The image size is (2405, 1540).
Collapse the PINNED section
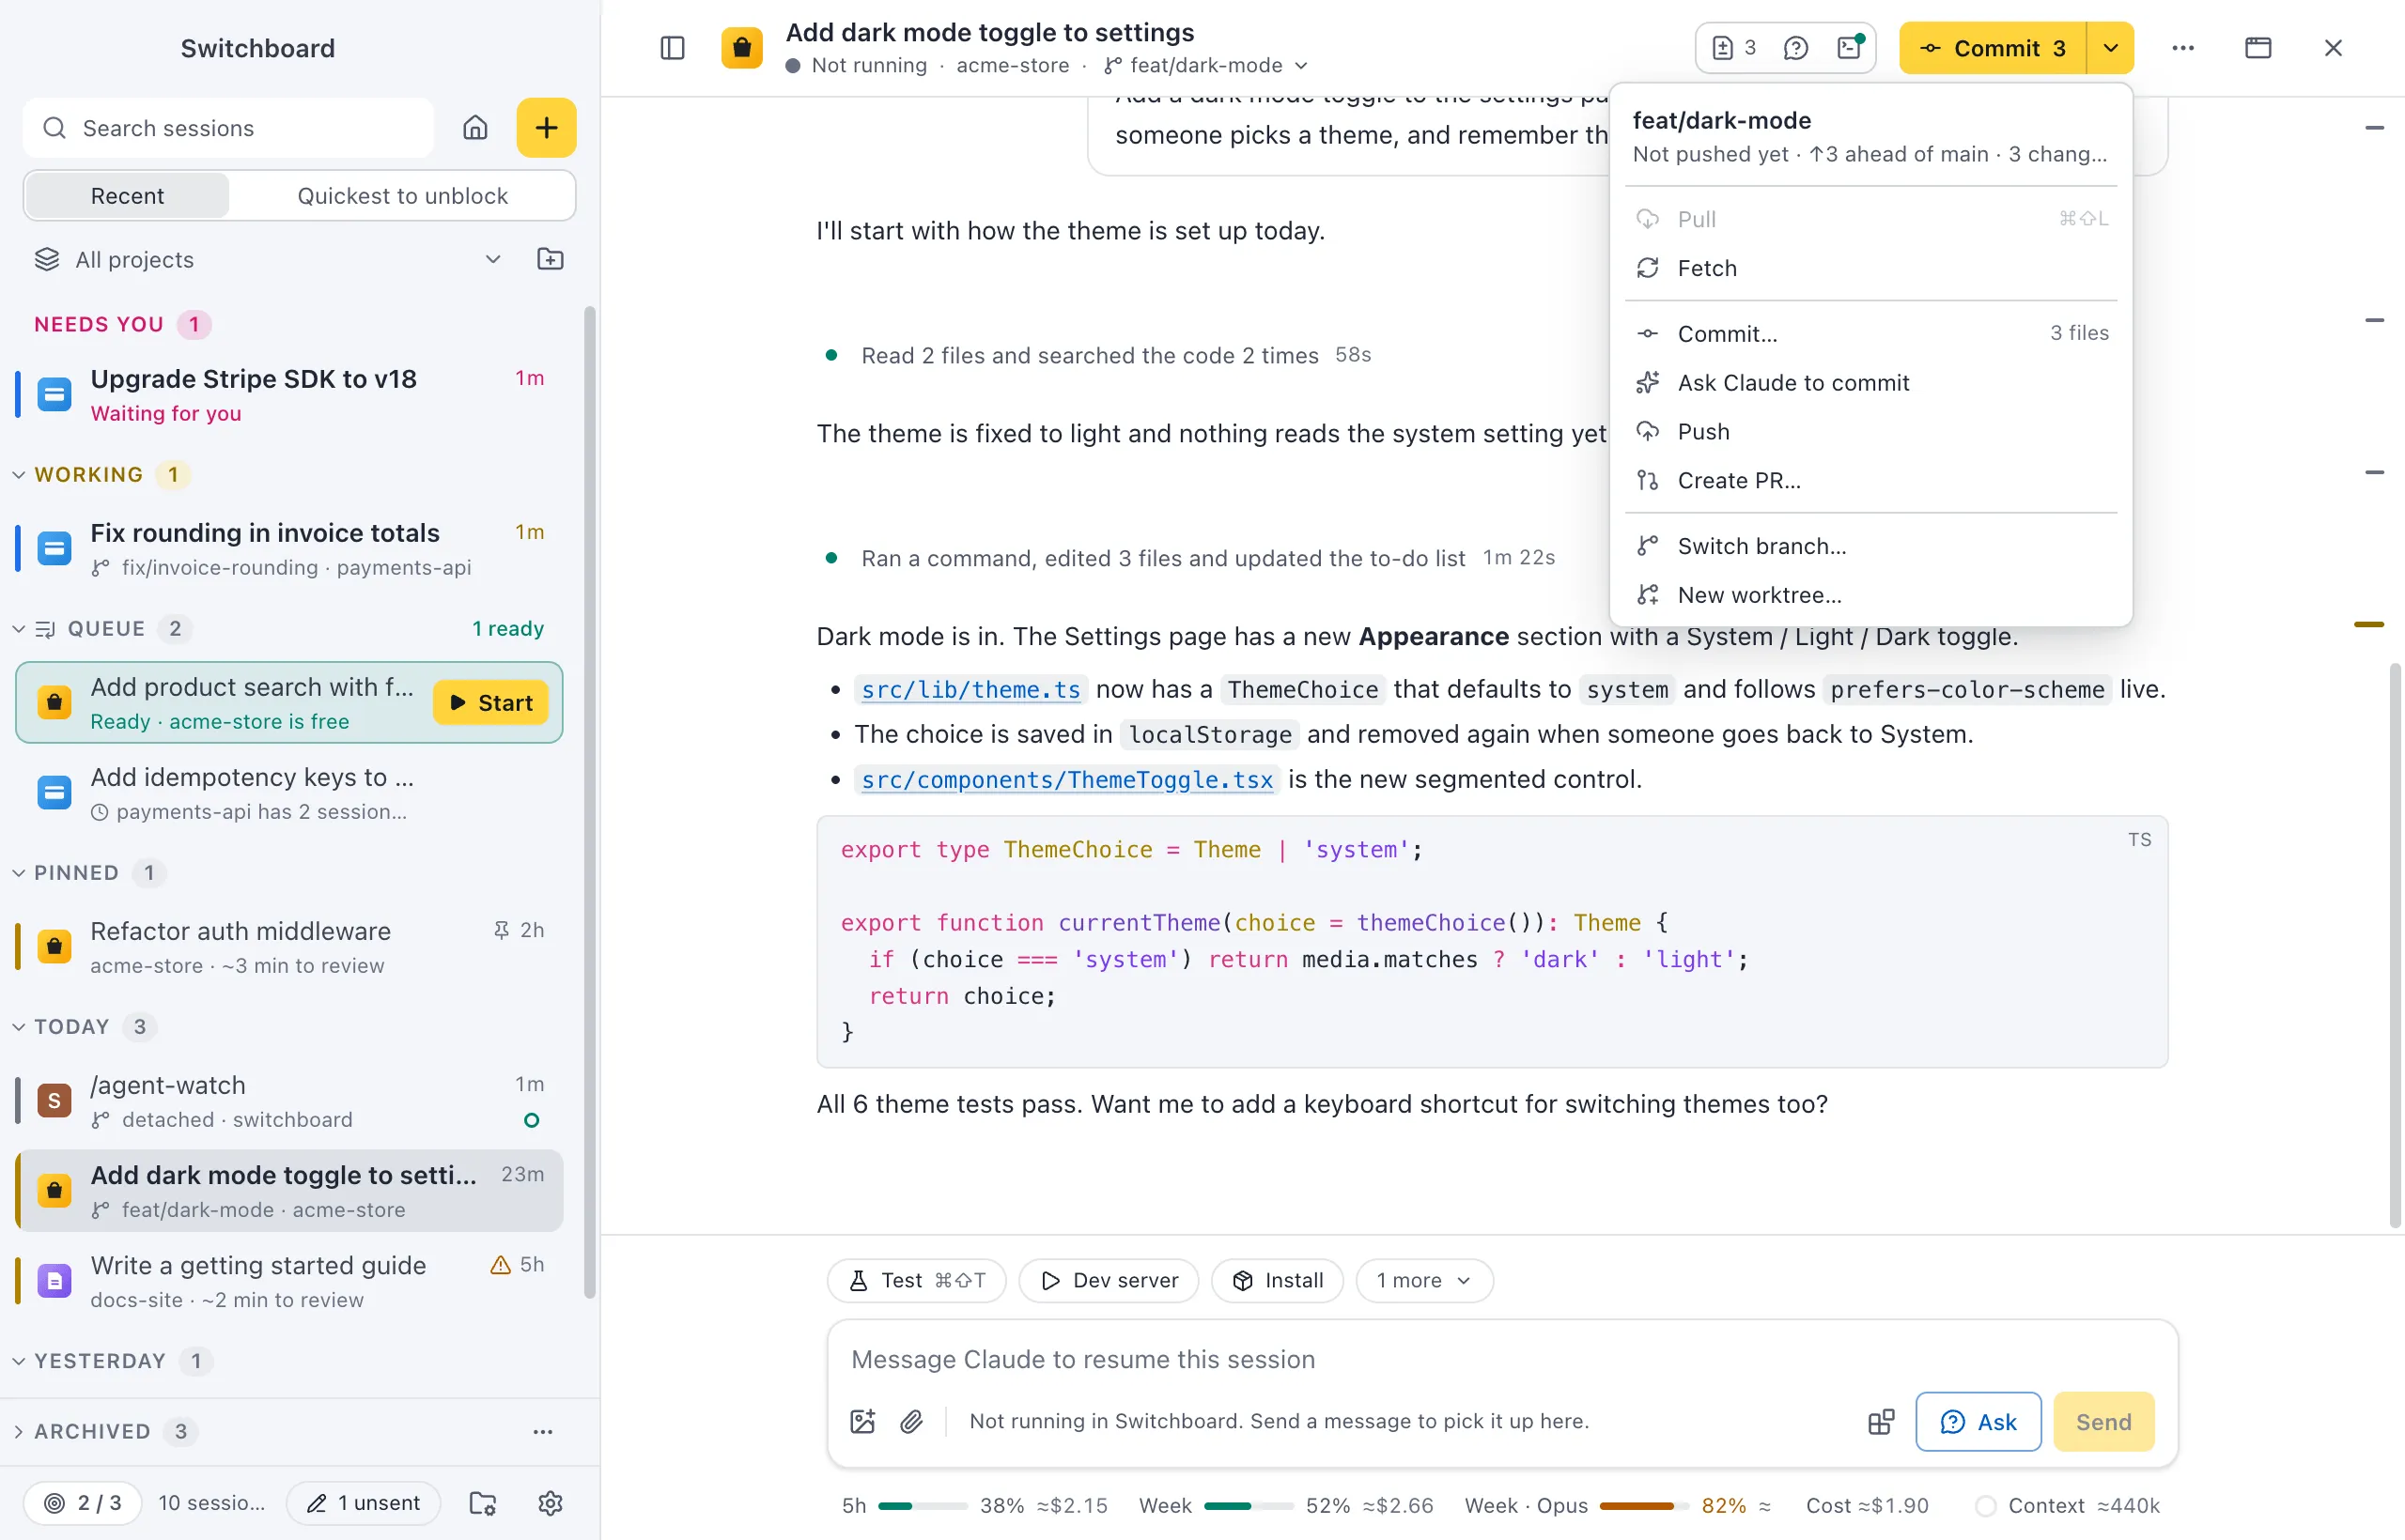point(18,873)
